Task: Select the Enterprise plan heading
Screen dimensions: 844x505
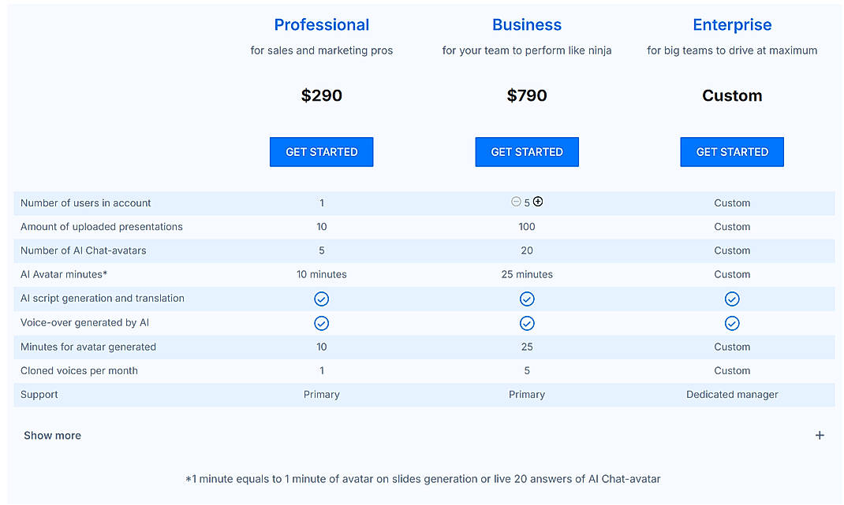Action: [x=732, y=24]
